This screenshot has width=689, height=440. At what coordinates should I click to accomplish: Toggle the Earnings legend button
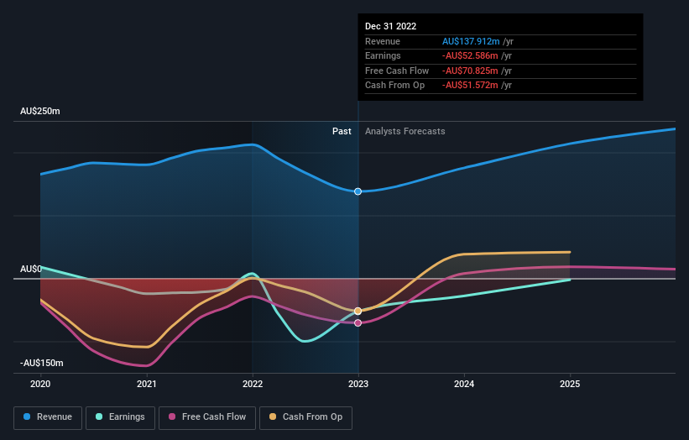120,417
